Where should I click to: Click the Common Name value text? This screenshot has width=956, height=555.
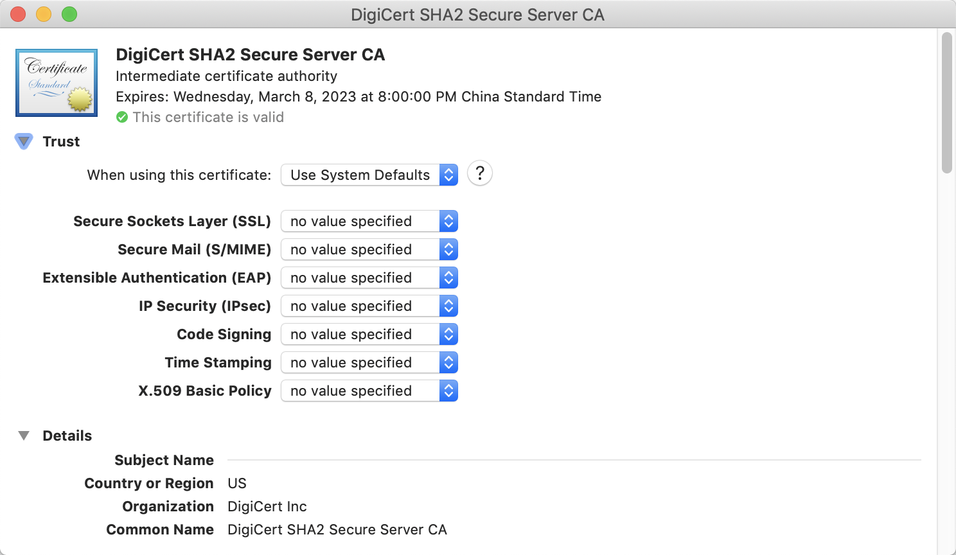337,529
